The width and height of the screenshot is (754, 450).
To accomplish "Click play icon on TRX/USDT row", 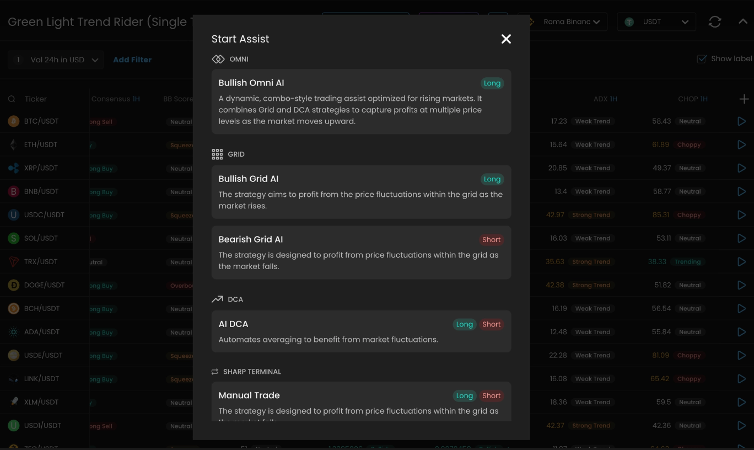I will point(741,262).
